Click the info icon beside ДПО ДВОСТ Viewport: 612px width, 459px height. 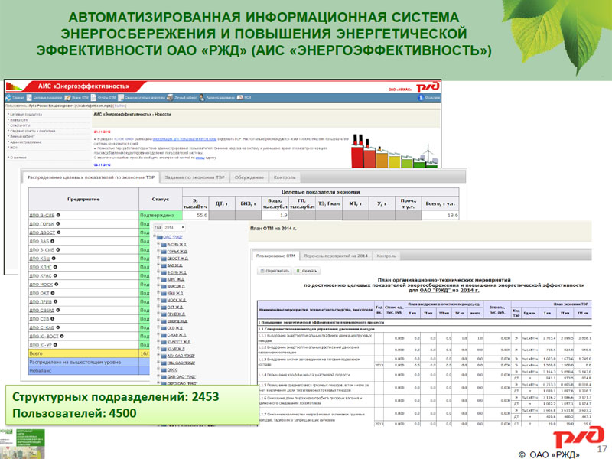(x=59, y=233)
